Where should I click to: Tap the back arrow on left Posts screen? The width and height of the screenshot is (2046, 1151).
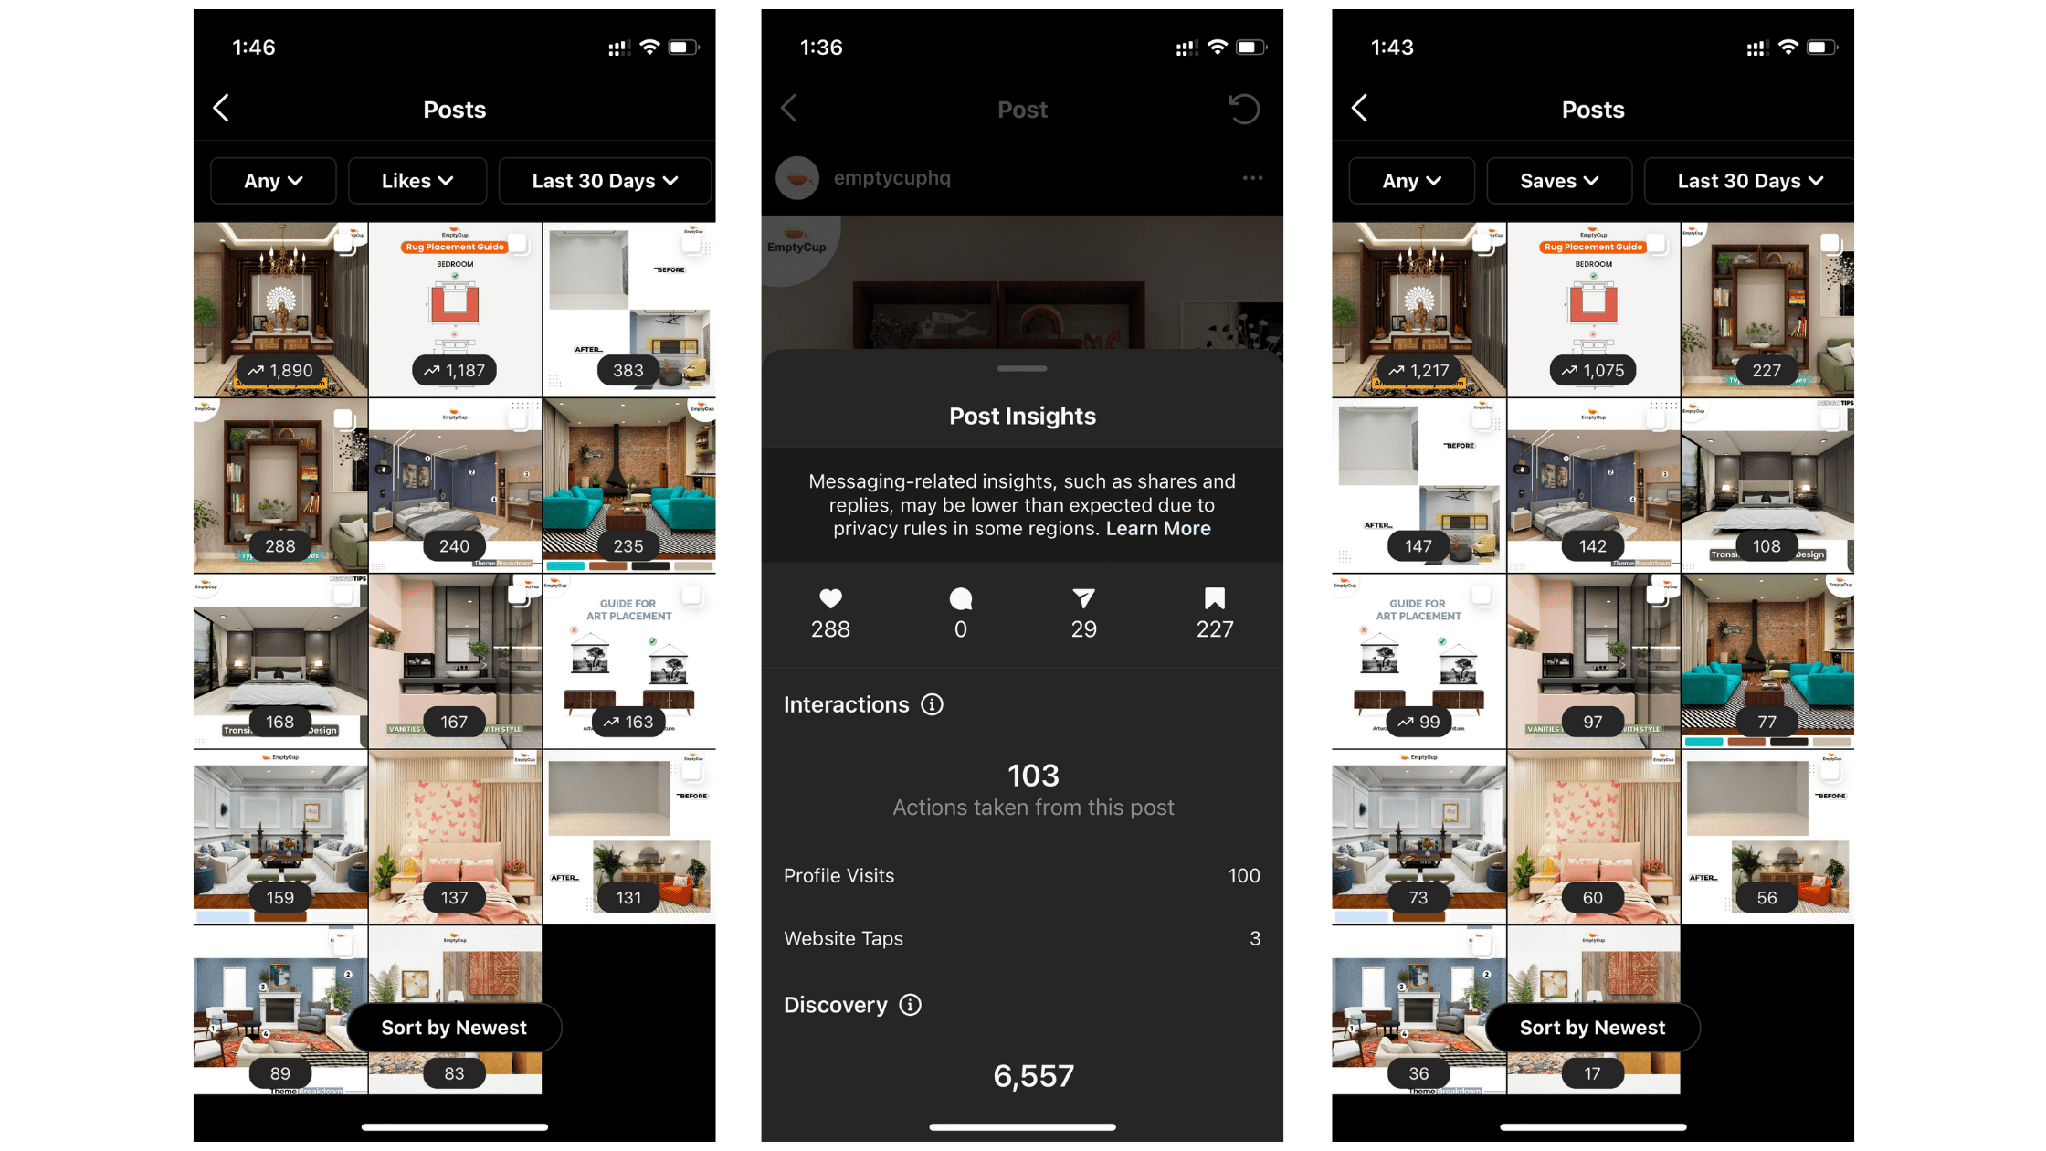click(225, 110)
